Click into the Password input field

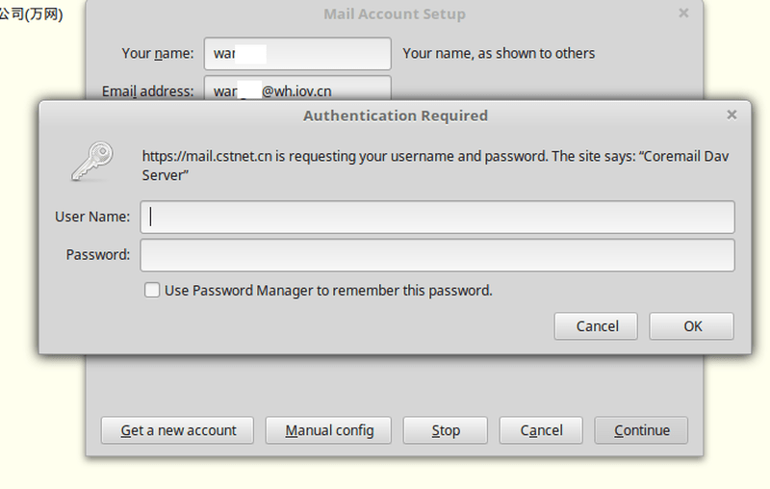click(437, 255)
